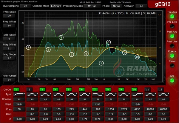179x123 pixels.
Task: Toggle the Post Avg analyzer LED
Action: point(172,36)
